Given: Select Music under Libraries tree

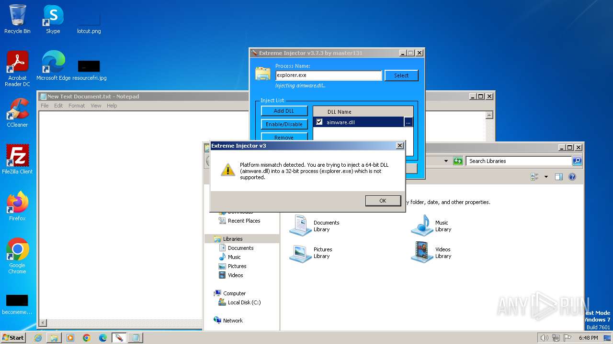Looking at the screenshot, I should (x=234, y=257).
